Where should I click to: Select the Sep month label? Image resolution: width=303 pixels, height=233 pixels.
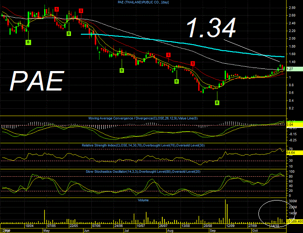click(213, 230)
